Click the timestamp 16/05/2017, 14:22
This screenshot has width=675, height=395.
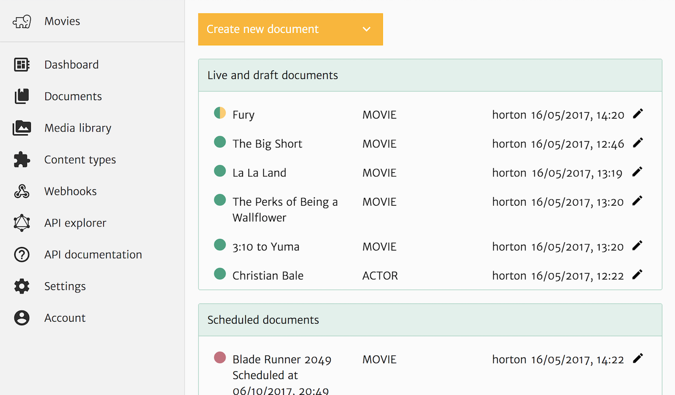[578, 359]
